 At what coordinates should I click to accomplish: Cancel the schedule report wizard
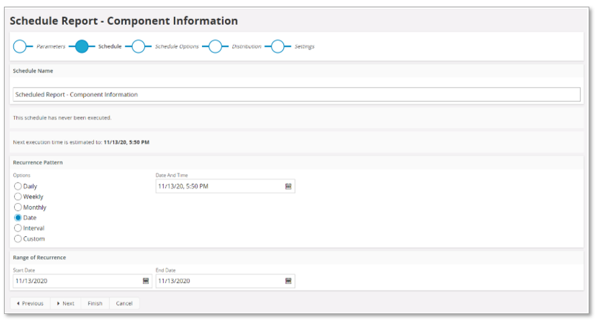tap(124, 304)
